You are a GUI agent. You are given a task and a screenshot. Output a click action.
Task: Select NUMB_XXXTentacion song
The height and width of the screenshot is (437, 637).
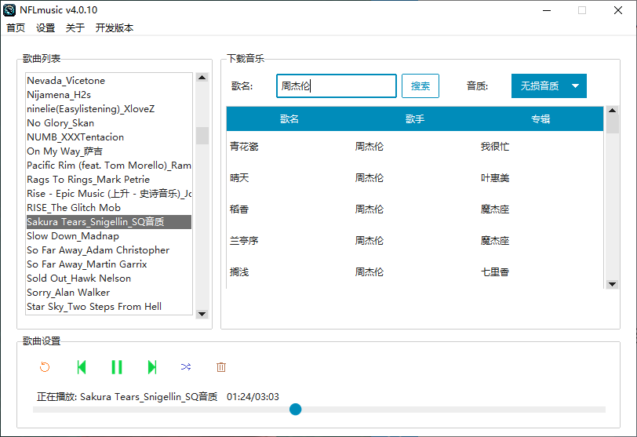coord(109,137)
